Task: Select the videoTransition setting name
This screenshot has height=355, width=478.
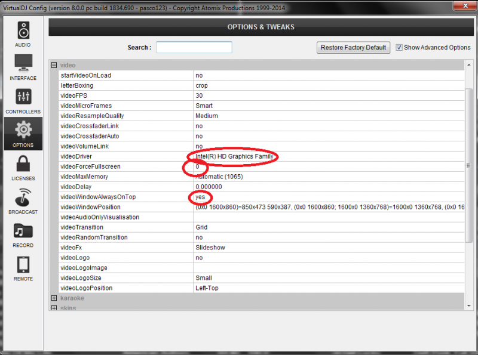Action: 82,227
